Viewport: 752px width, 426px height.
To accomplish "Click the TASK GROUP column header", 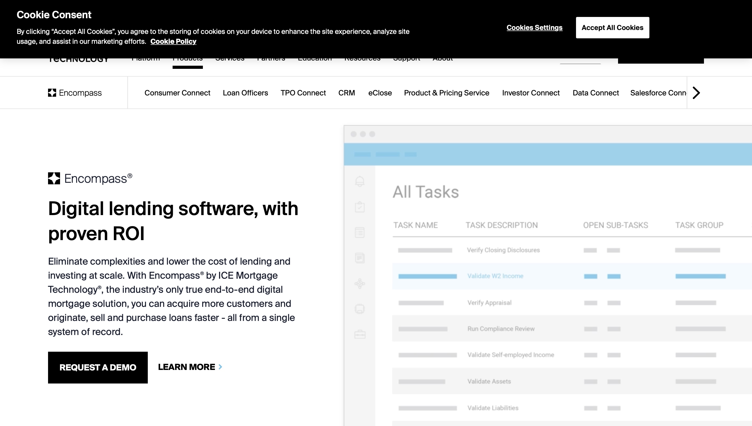I will pos(699,225).
